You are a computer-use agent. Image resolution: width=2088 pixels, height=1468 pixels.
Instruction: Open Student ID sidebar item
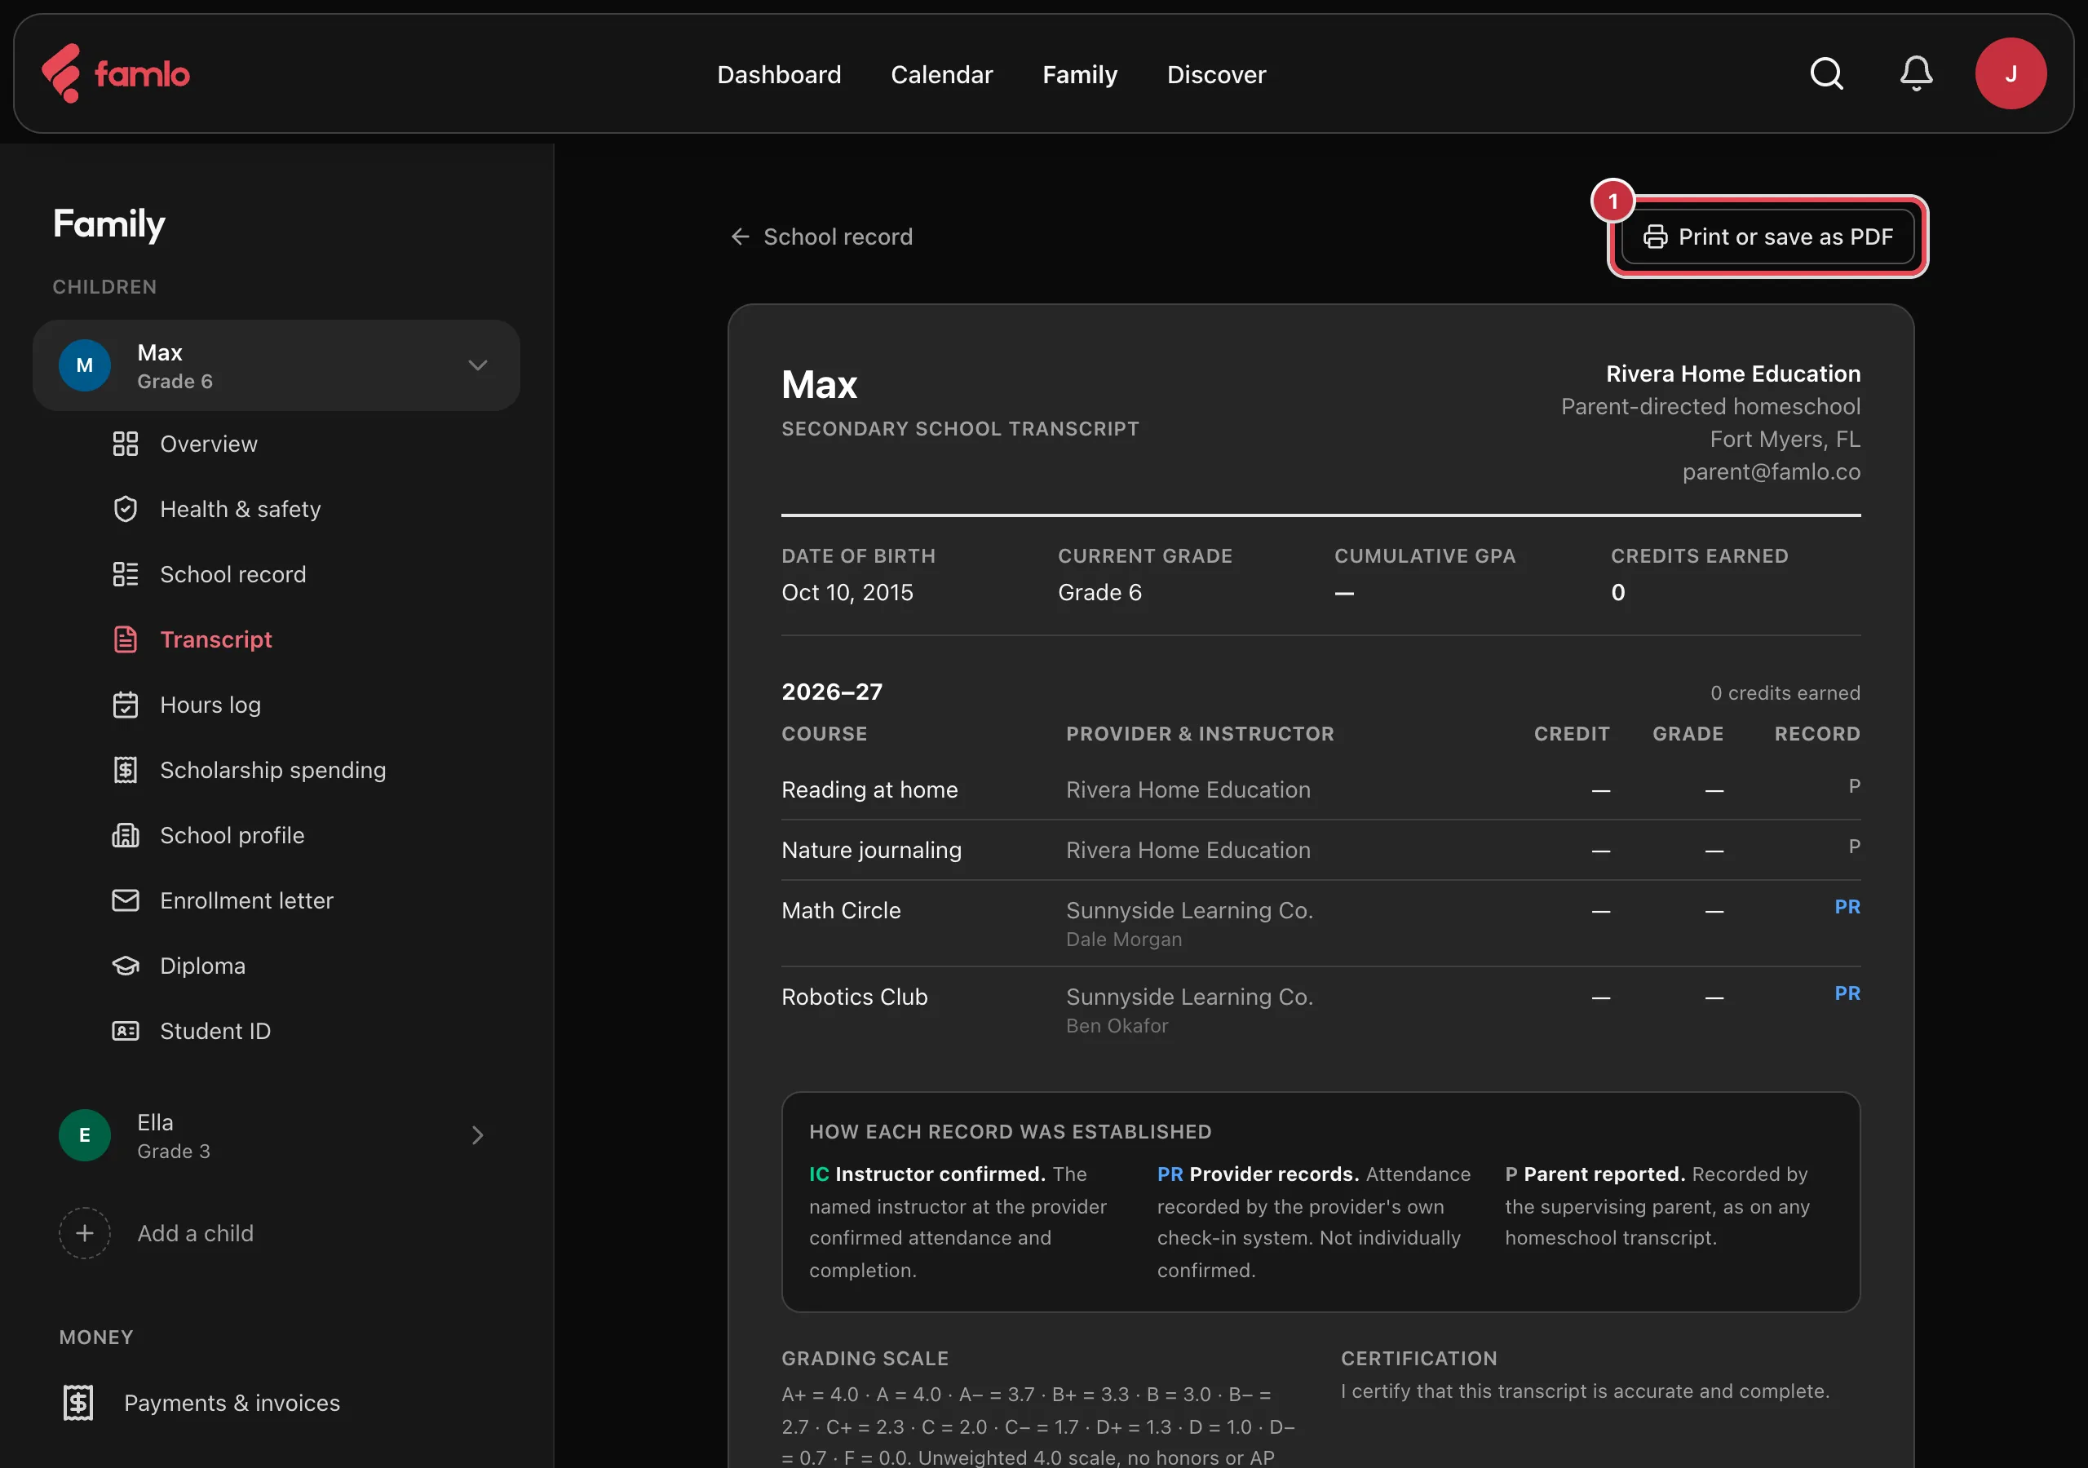pos(215,1032)
